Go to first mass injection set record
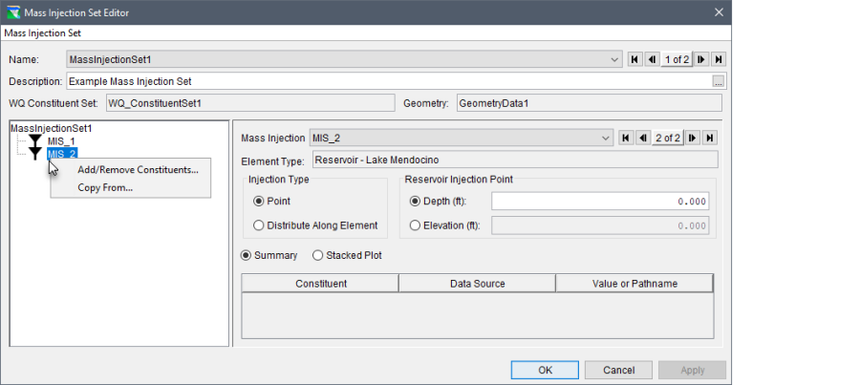860x385 pixels. (635, 59)
